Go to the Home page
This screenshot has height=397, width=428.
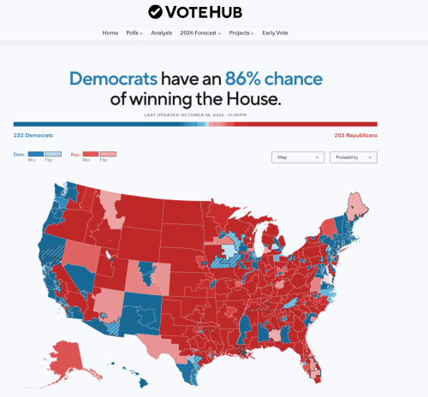pos(110,33)
